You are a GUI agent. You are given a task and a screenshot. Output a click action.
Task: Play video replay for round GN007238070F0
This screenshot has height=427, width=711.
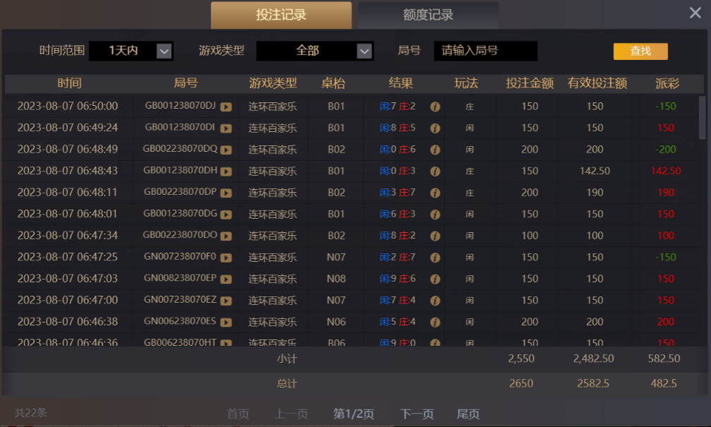[226, 258]
